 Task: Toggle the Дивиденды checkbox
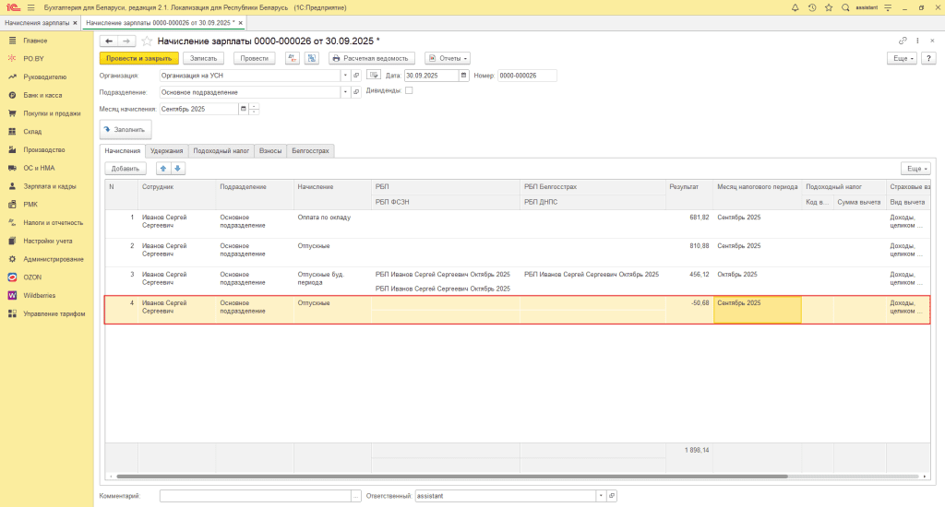409,90
